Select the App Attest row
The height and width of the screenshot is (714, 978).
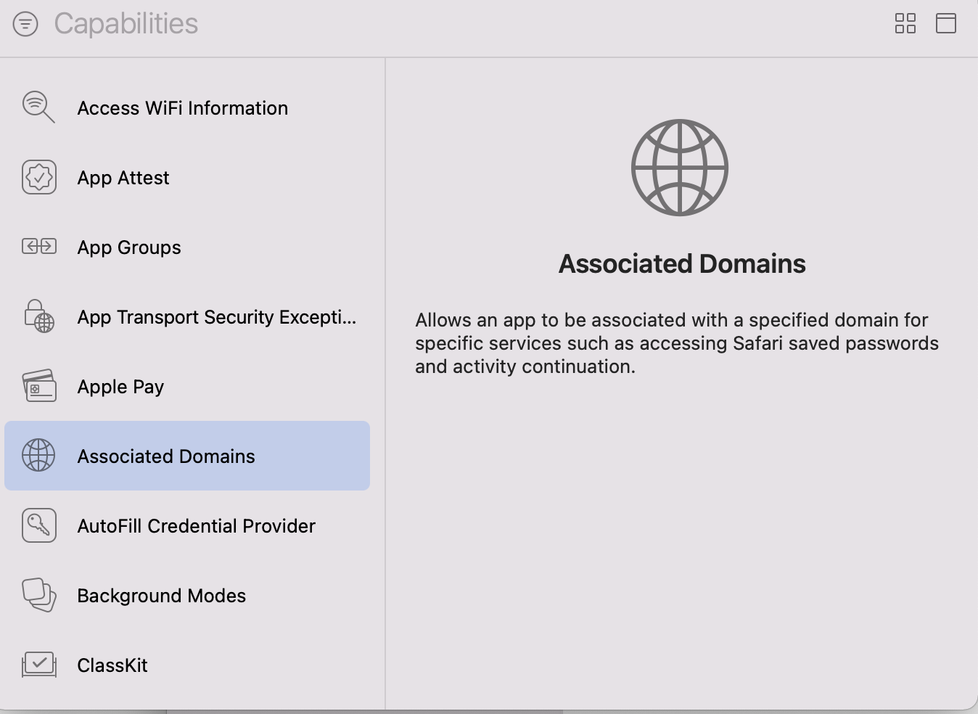pyautogui.click(x=187, y=177)
